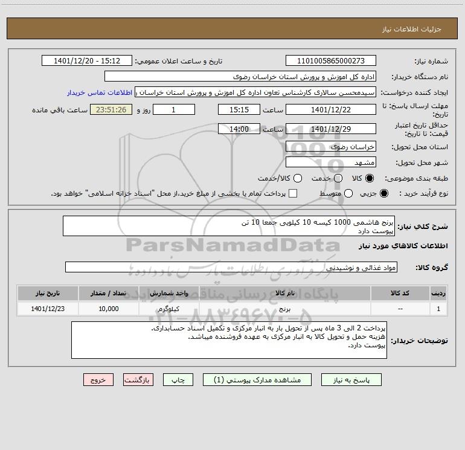Toggle the اسناد خزانه اسلامی payment checkbox
This screenshot has width=465, height=450.
point(293,193)
